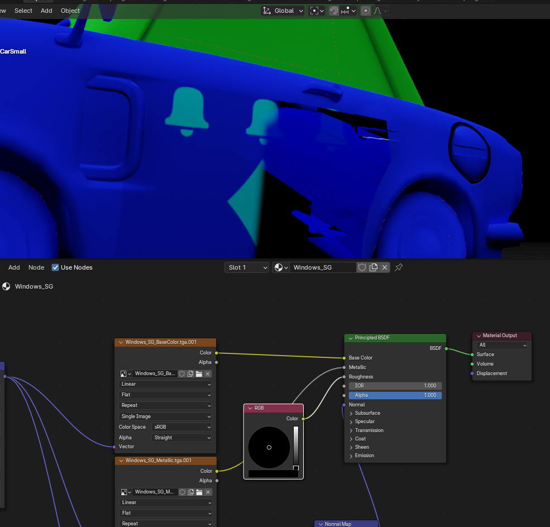Expand the Sheen panel

tap(351, 447)
